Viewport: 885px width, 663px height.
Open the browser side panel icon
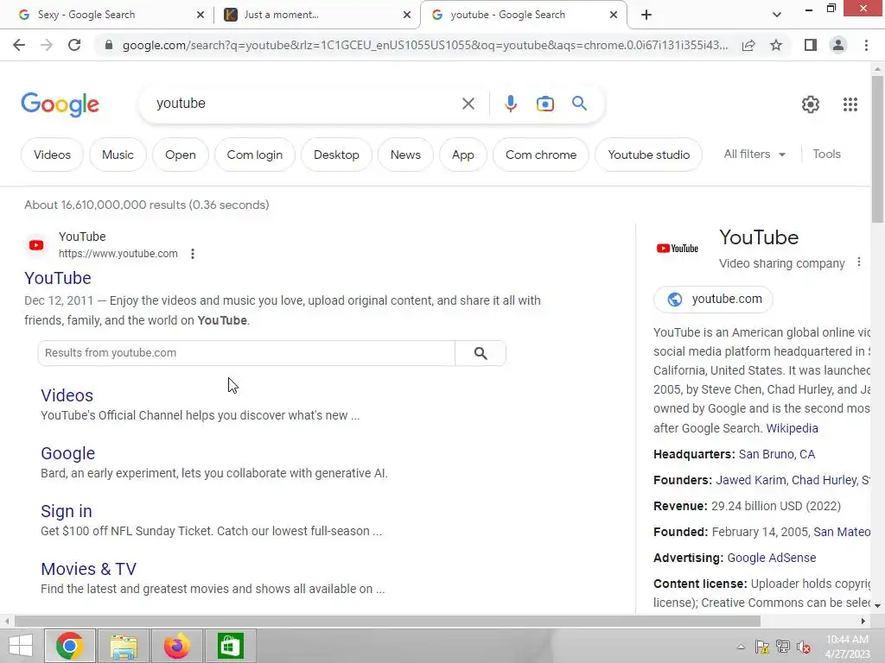811,45
